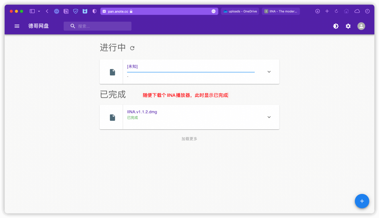Open the sidebar dropdown arrow in toolbar
The image size is (379, 218).
[39, 11]
